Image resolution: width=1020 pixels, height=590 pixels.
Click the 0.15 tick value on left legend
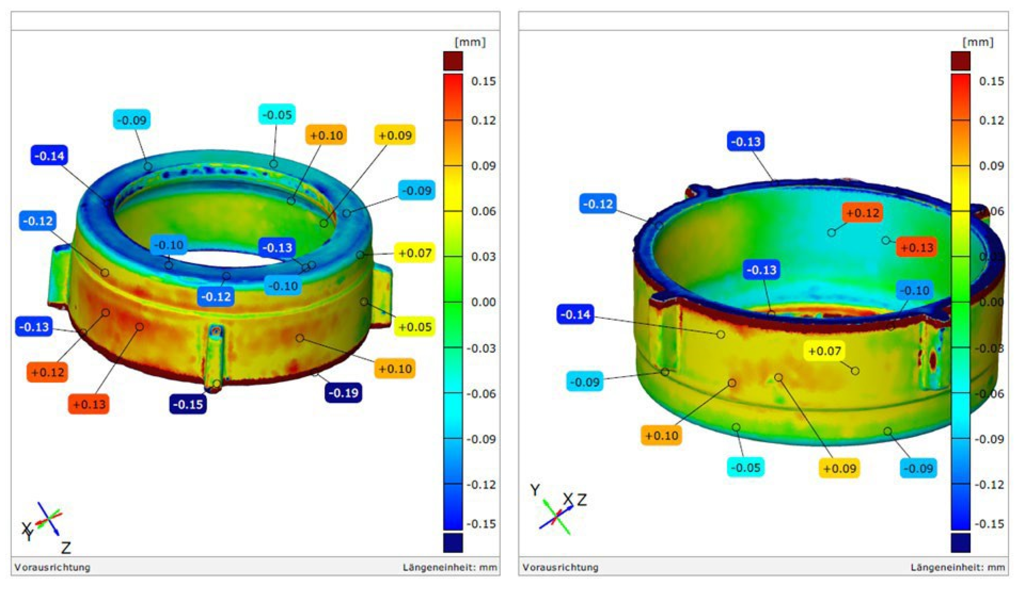point(483,81)
